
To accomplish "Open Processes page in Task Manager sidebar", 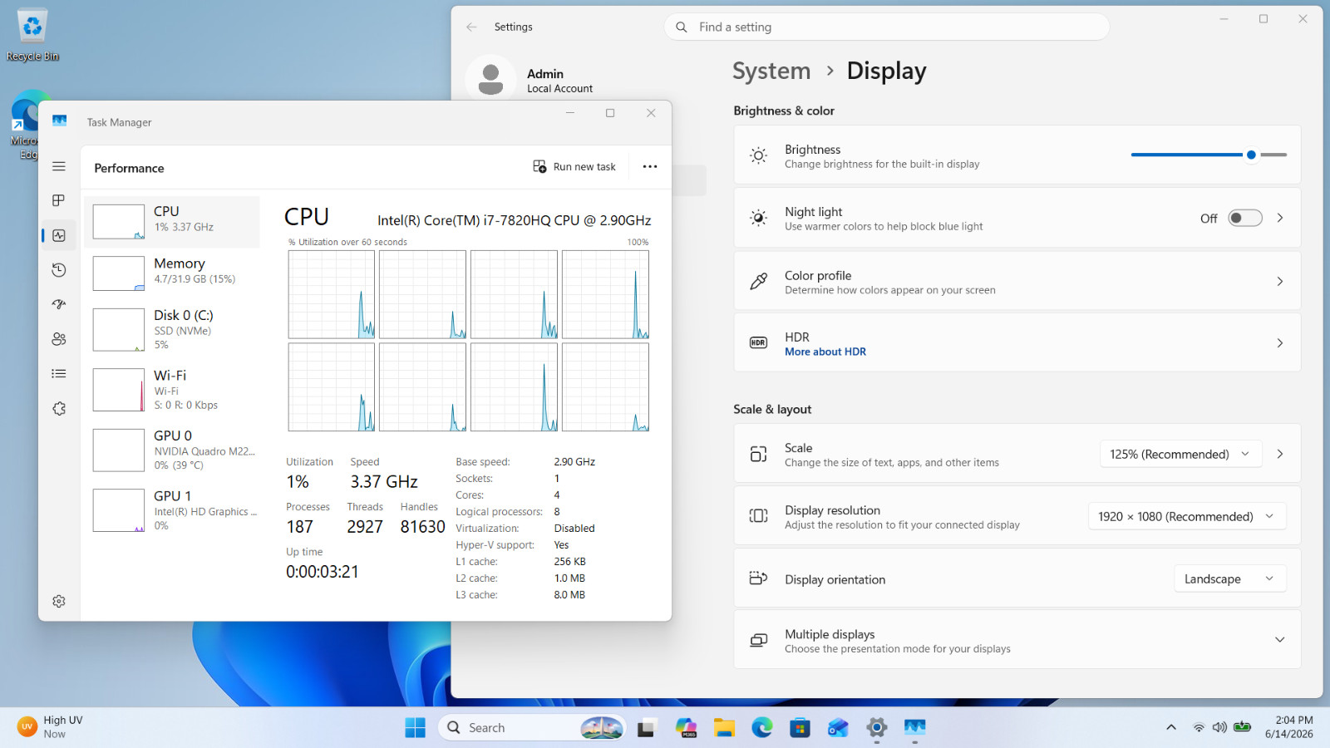I will click(x=59, y=200).
